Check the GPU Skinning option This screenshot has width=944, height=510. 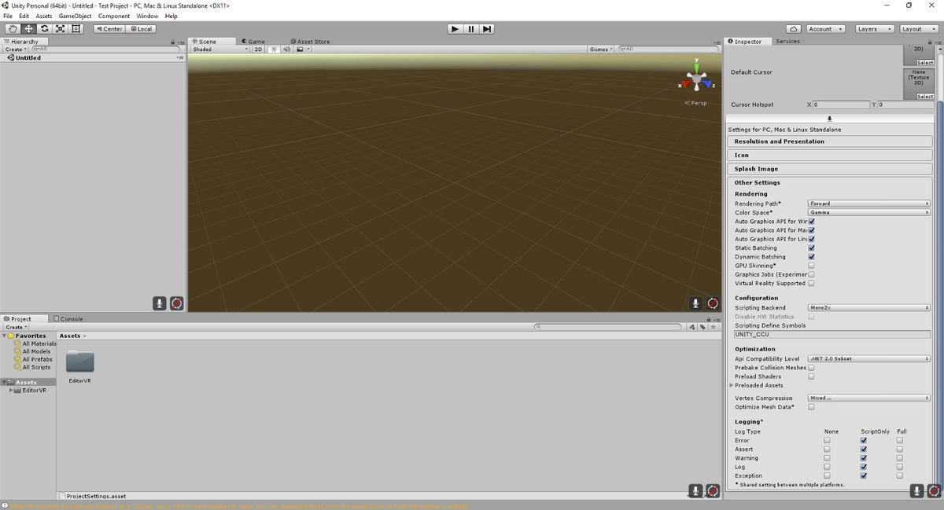(x=811, y=265)
